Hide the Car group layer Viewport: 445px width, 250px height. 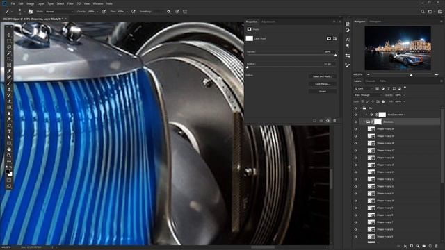click(x=356, y=108)
